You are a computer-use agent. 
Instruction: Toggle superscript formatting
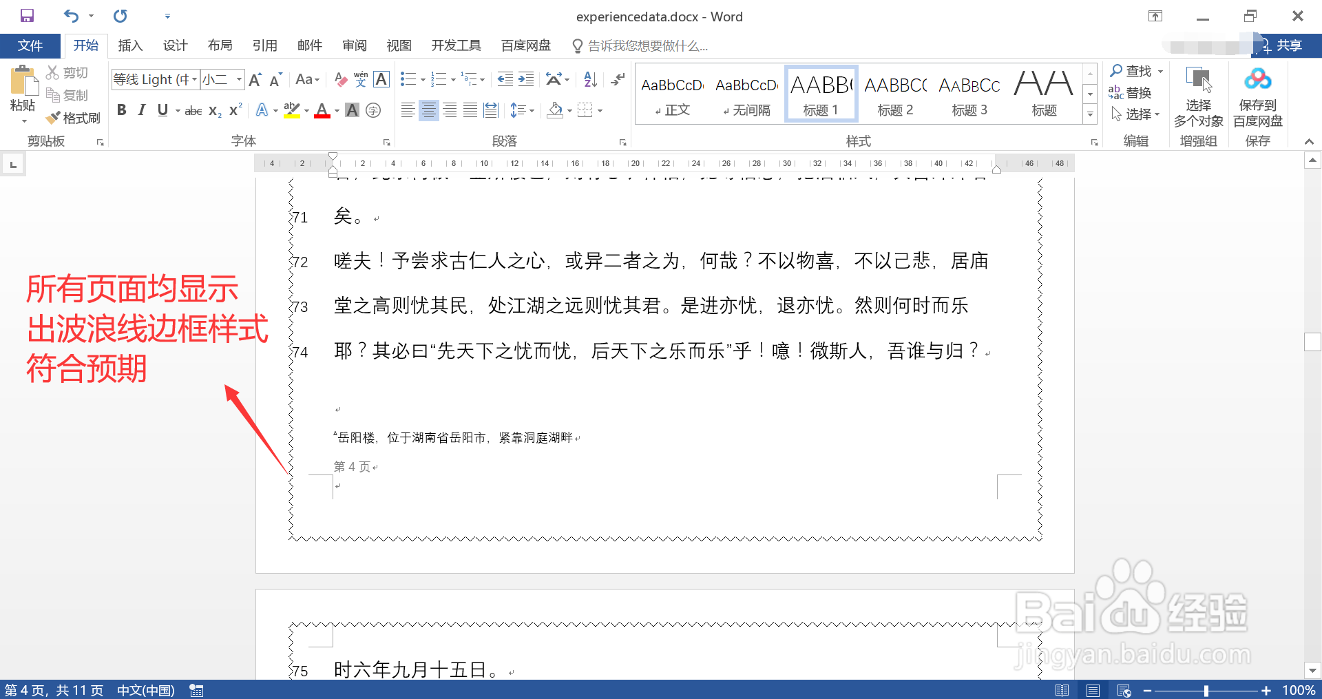pyautogui.click(x=235, y=110)
